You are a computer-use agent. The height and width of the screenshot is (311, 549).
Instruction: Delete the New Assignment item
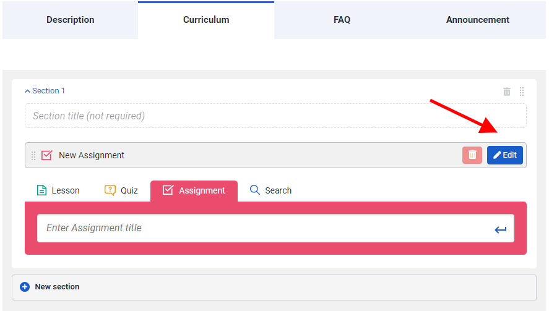472,155
